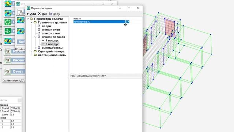This screenshot has height=132, width=234.
Task: Collapse the Граничные условия node
Action: click(32, 22)
